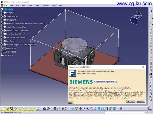The height and width of the screenshot is (114, 153).
Task: Click the Normal View icon
Action: click(95, 109)
